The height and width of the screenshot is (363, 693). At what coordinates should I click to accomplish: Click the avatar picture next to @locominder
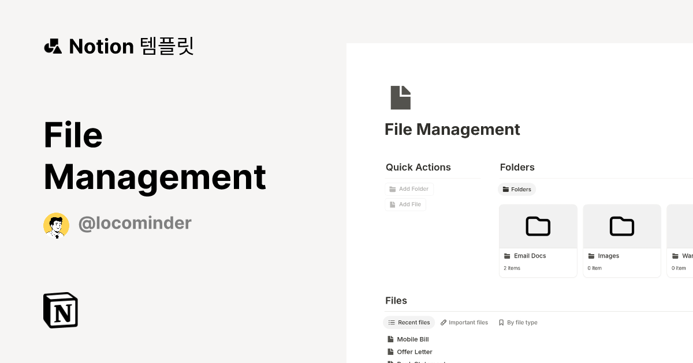pyautogui.click(x=56, y=225)
